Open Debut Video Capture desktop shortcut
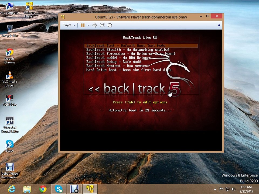The height and width of the screenshot is (194, 259). [10, 171]
